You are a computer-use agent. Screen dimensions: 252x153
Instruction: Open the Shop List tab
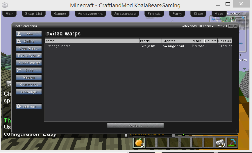pyautogui.click(x=34, y=14)
